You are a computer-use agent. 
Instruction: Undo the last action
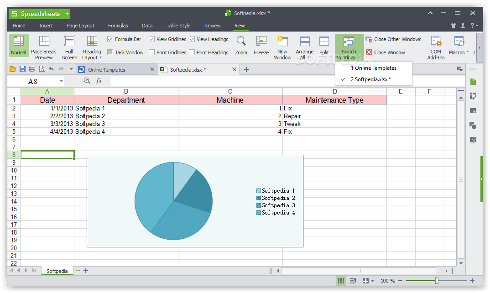pyautogui.click(x=51, y=69)
